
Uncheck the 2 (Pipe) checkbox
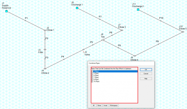tap(92, 71)
